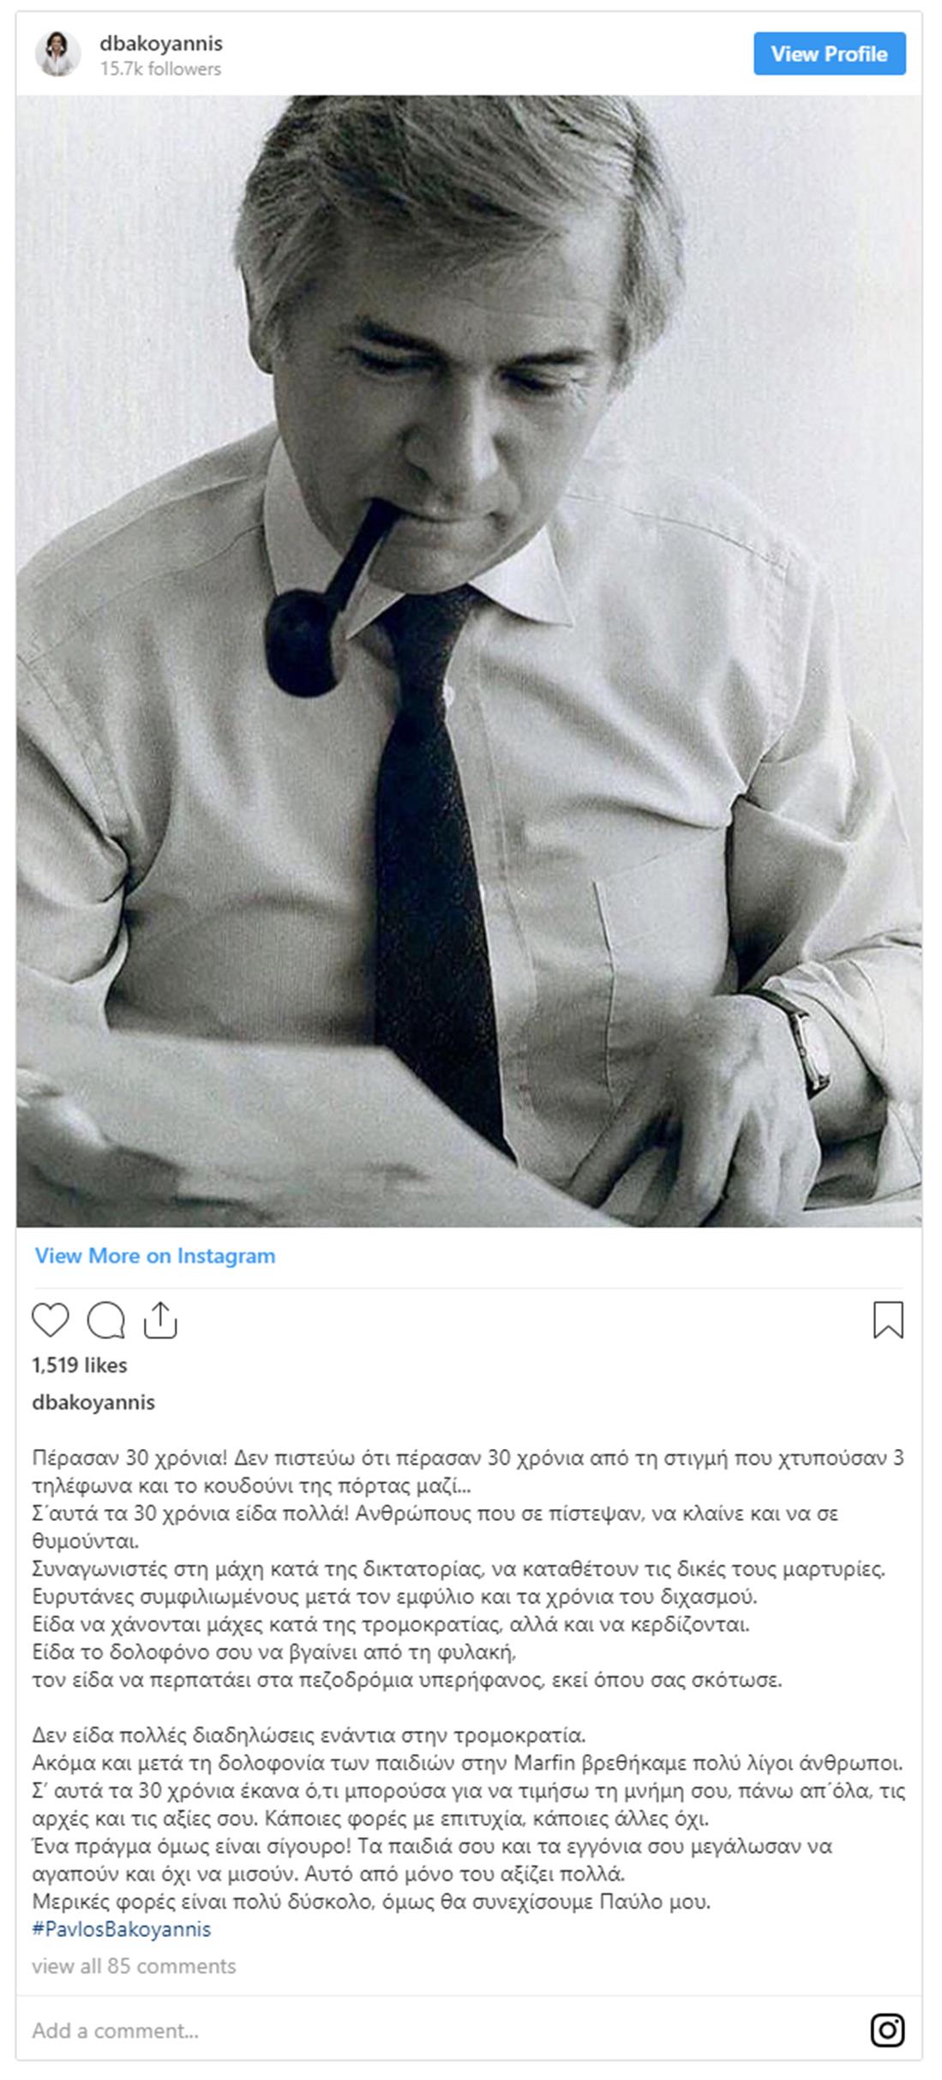The image size is (942, 2080).
Task: Open the black-and-white photo of the man with a pipe
Action: (469, 660)
